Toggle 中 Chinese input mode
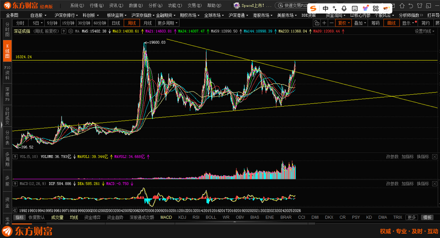 coord(325,9)
